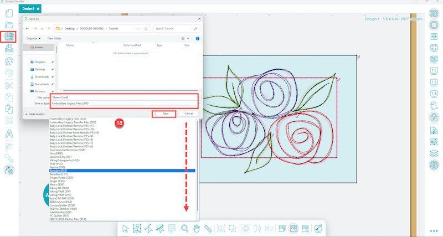Image resolution: width=443 pixels, height=237 pixels.
Task: Open Dropbox in the navigation pane
Action: click(40, 62)
